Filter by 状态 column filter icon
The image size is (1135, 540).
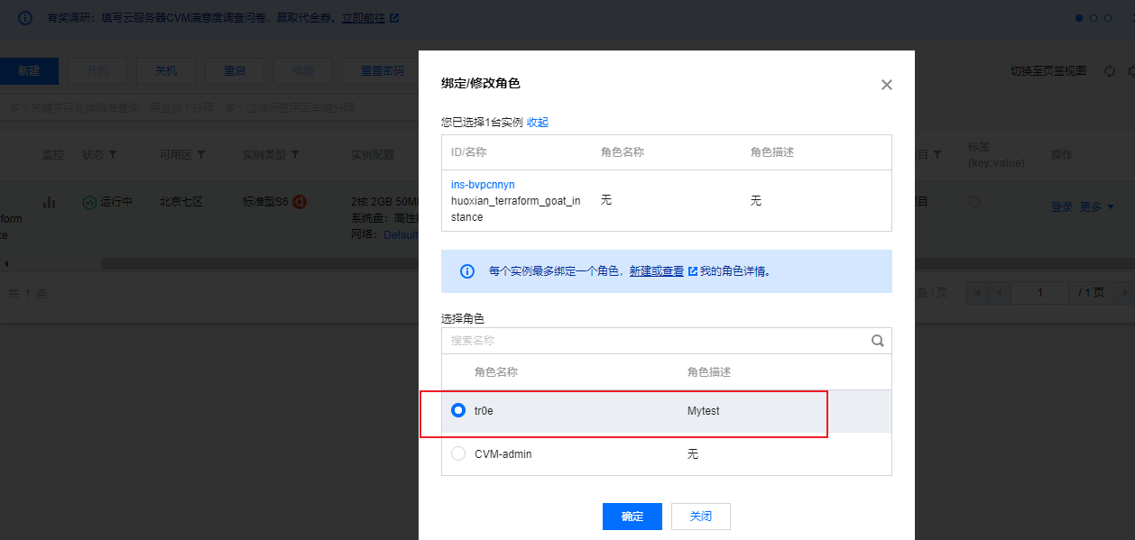(x=113, y=155)
